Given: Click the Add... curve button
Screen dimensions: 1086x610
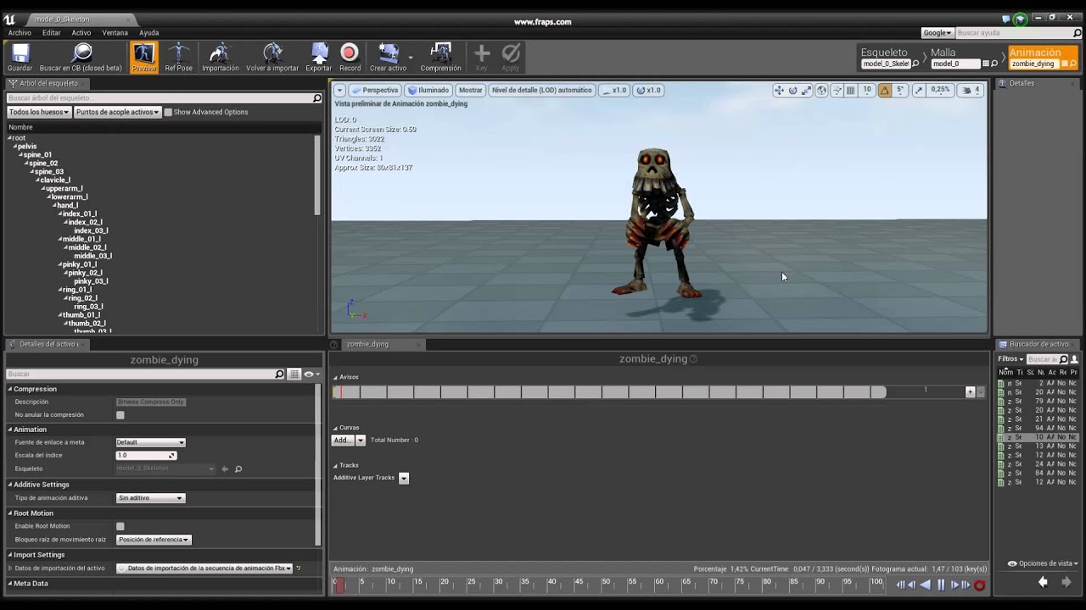Looking at the screenshot, I should pyautogui.click(x=342, y=441).
